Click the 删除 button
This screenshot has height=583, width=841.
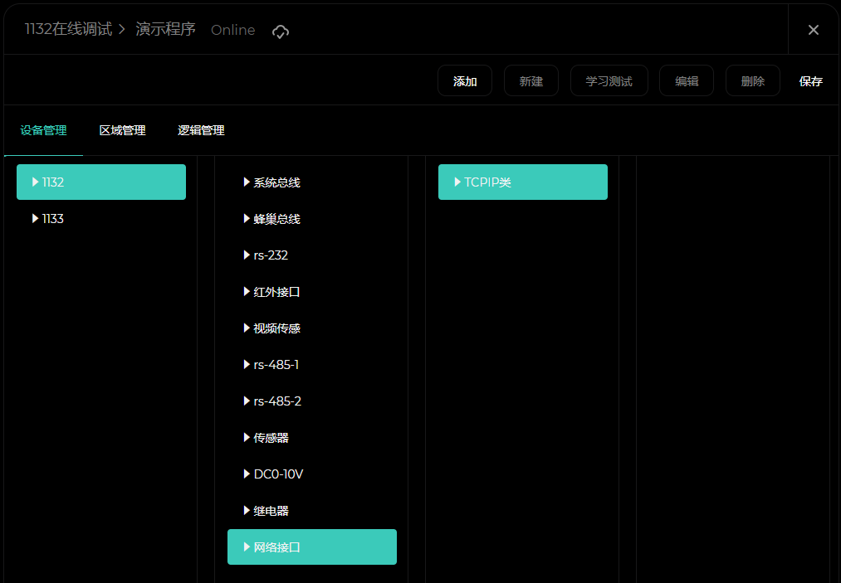[752, 81]
